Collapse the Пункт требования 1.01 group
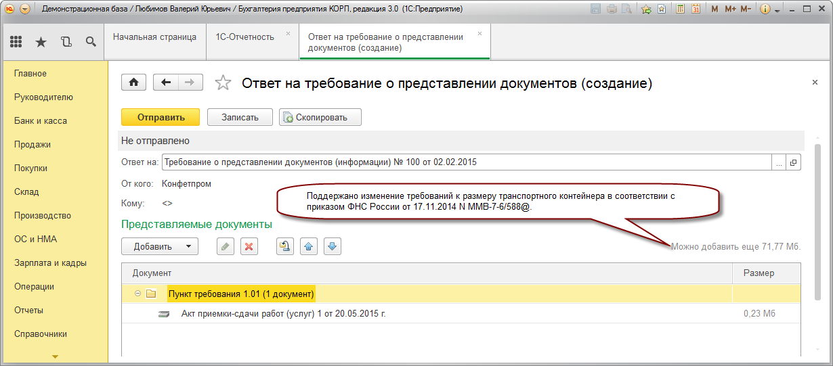 pos(137,294)
